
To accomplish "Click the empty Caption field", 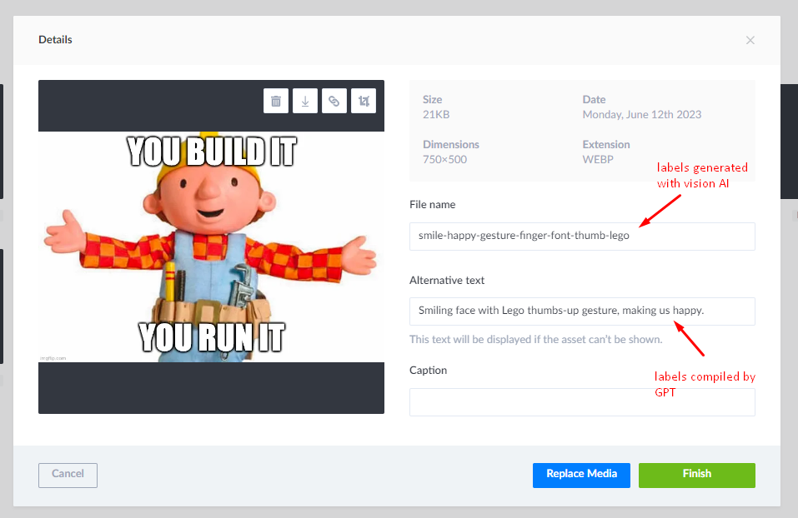I will 582,402.
